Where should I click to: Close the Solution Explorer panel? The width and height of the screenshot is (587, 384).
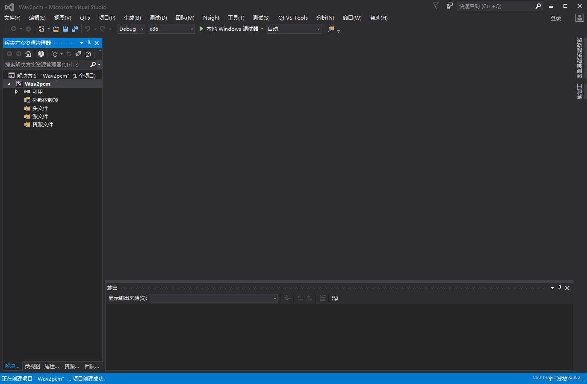pyautogui.click(x=97, y=43)
